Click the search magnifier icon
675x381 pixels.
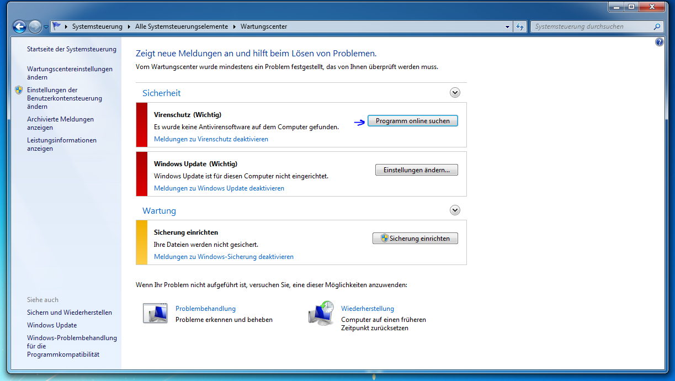coord(656,27)
